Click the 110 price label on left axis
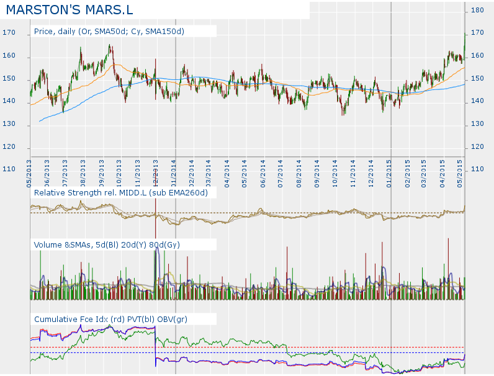494x376 pixels. (x=9, y=169)
